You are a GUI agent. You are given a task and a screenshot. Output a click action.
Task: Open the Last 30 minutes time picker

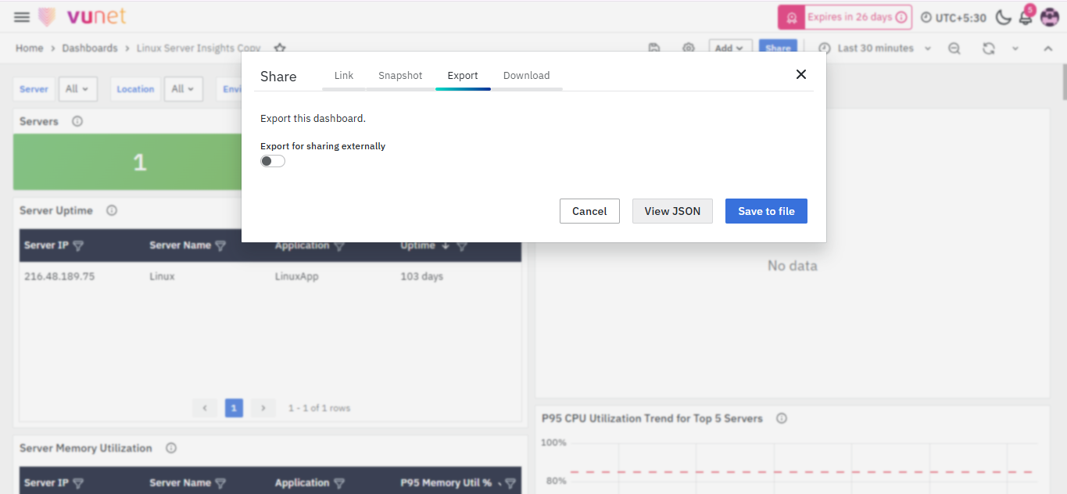(x=875, y=48)
